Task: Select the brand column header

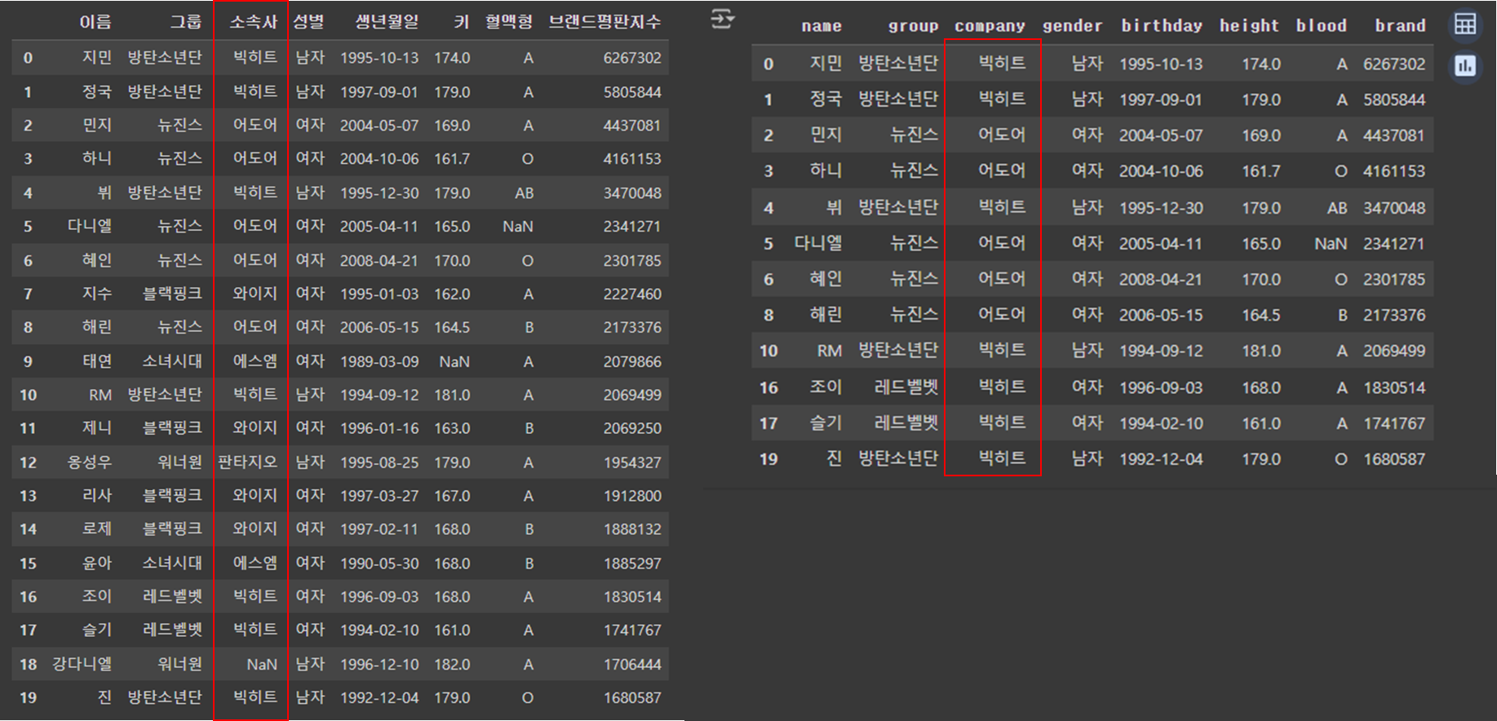Action: tap(1400, 26)
